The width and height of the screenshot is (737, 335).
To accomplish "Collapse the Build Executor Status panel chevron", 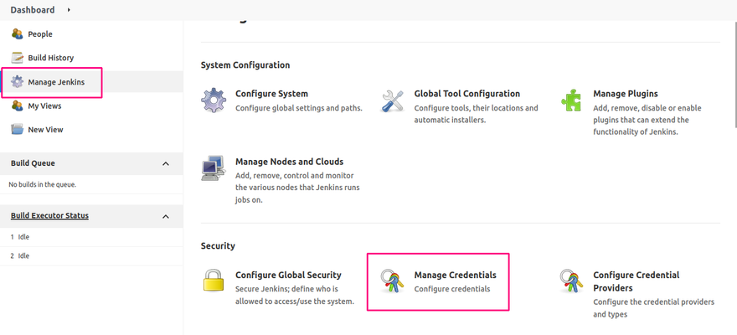I will pyautogui.click(x=166, y=216).
